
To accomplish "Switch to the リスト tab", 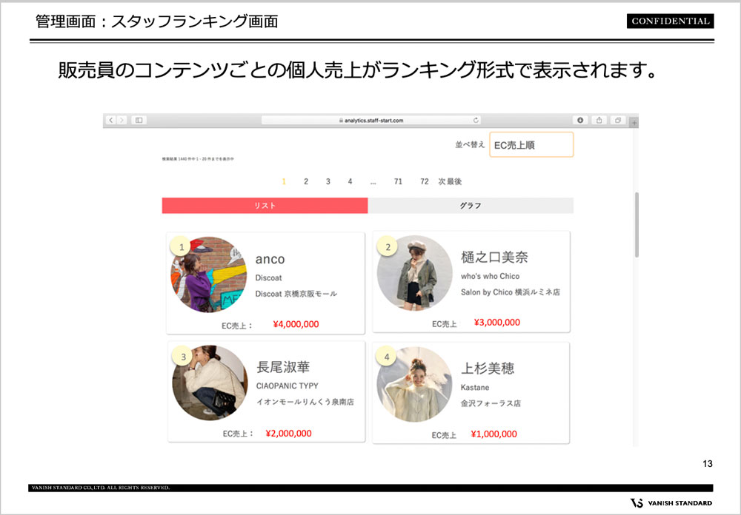I will pyautogui.click(x=265, y=206).
